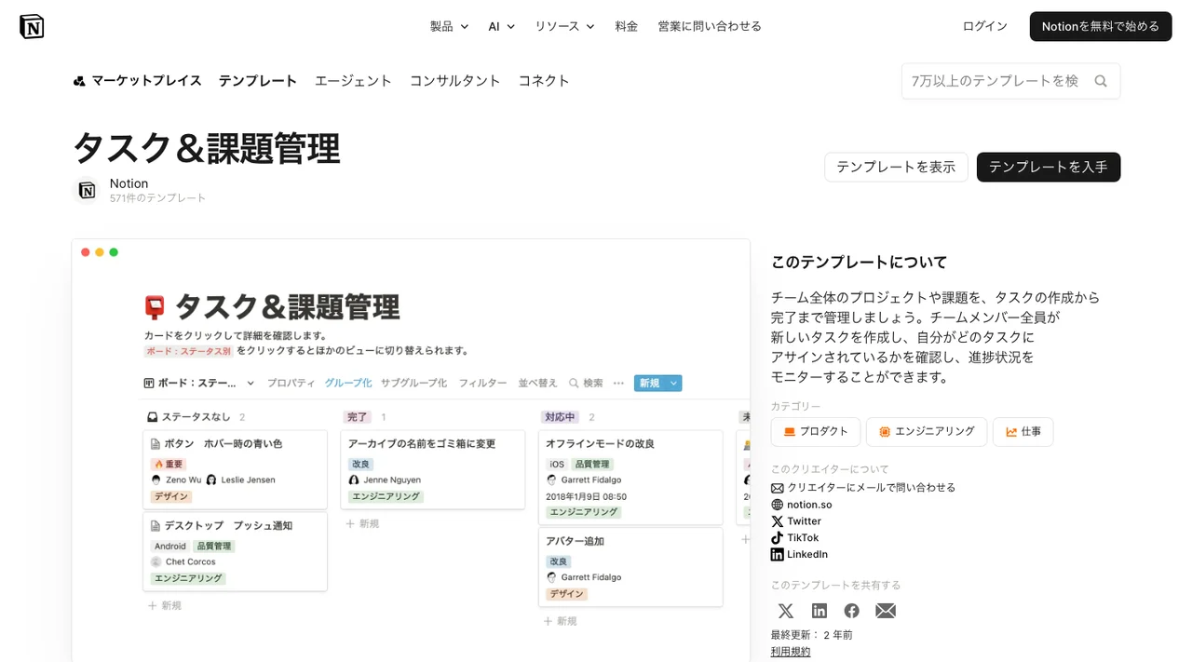Share template on Facebook icon
This screenshot has height=662, width=1192.
tap(852, 611)
